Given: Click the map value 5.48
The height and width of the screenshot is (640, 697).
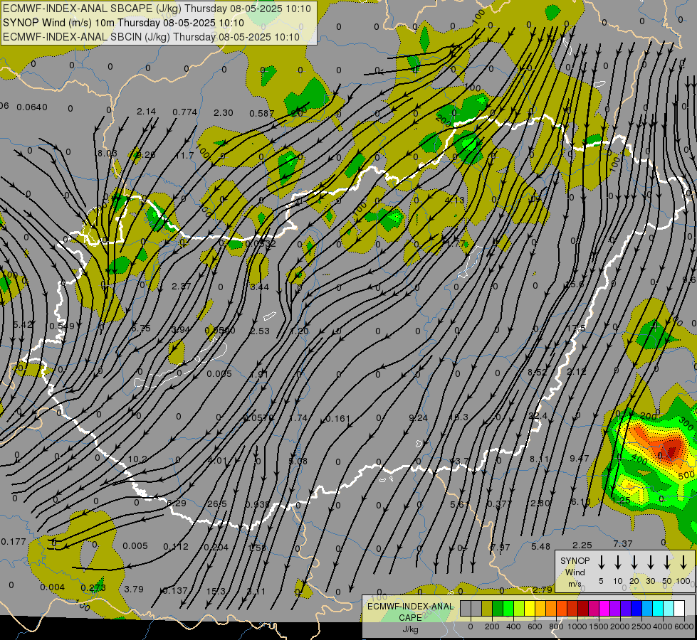Looking at the screenshot, I should pyautogui.click(x=541, y=546).
